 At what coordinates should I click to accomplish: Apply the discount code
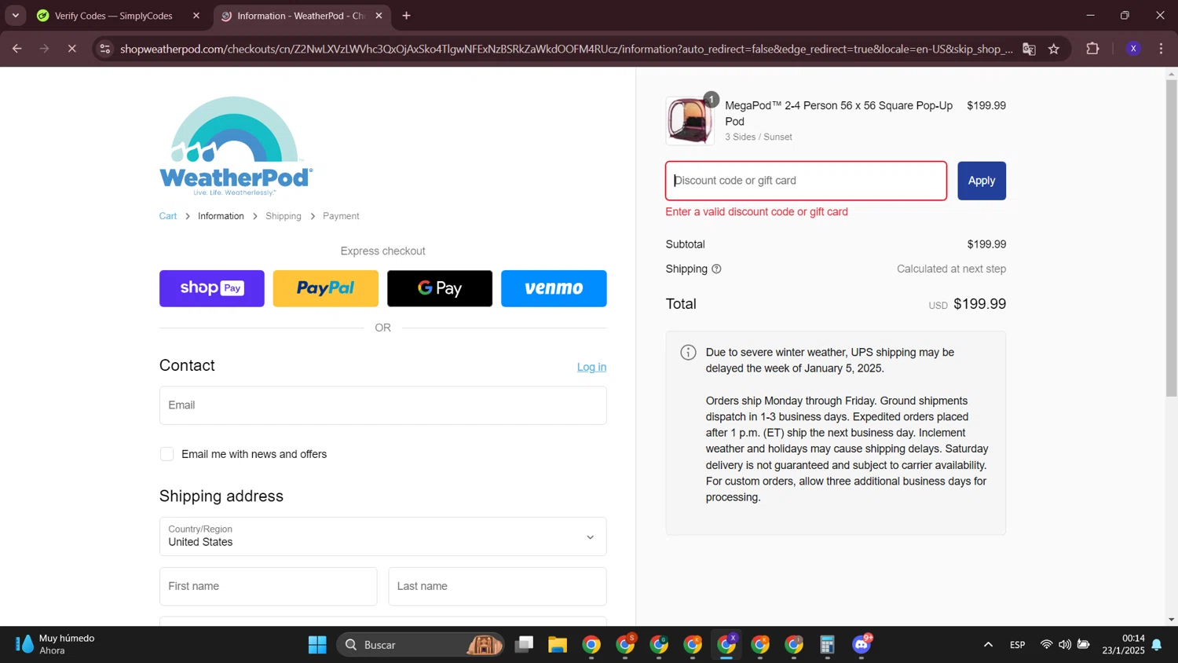(x=982, y=181)
